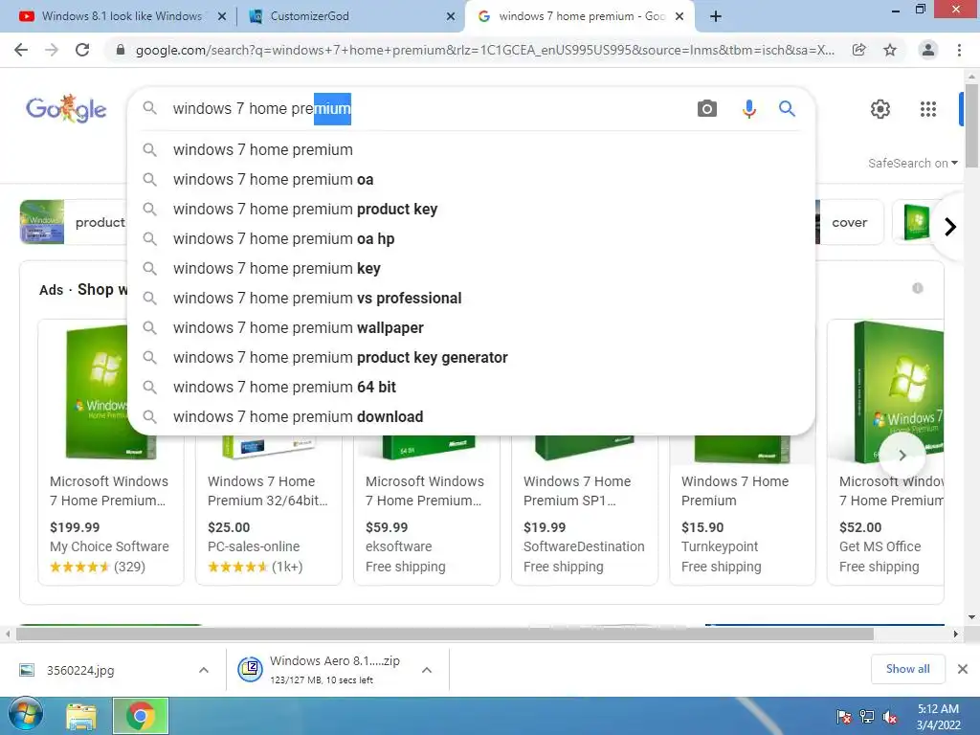
Task: Select suggestion 'windows 7 home premium oa'
Action: pos(471,179)
